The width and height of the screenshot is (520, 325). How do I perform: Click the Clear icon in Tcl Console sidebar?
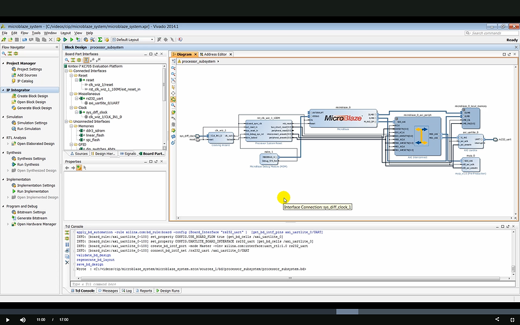point(67,262)
